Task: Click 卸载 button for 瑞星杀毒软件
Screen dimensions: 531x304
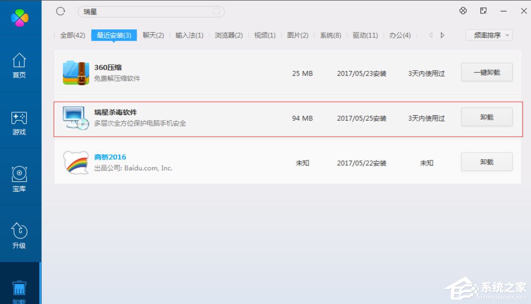Action: [x=486, y=117]
